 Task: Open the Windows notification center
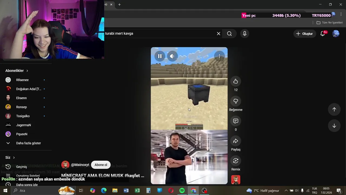pyautogui.click(x=339, y=191)
